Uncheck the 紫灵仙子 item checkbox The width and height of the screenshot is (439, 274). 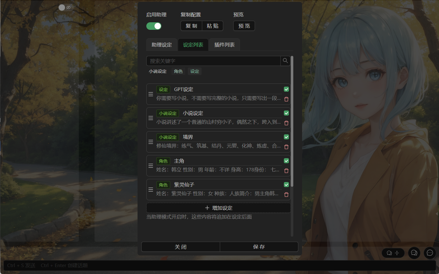286,185
